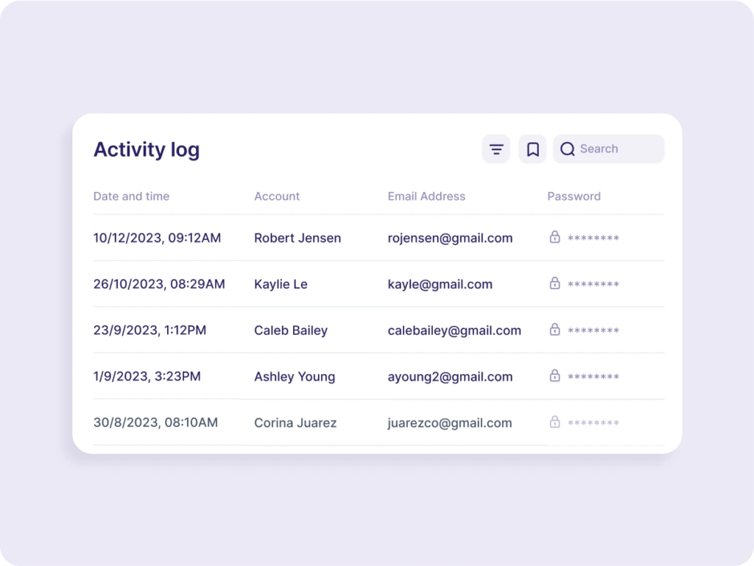Click the Activity log heading
This screenshot has width=754, height=566.
(147, 149)
